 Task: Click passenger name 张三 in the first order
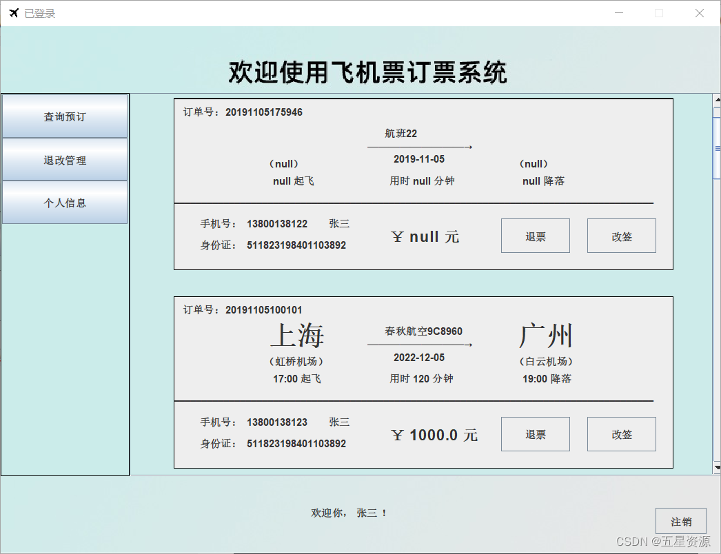point(339,223)
